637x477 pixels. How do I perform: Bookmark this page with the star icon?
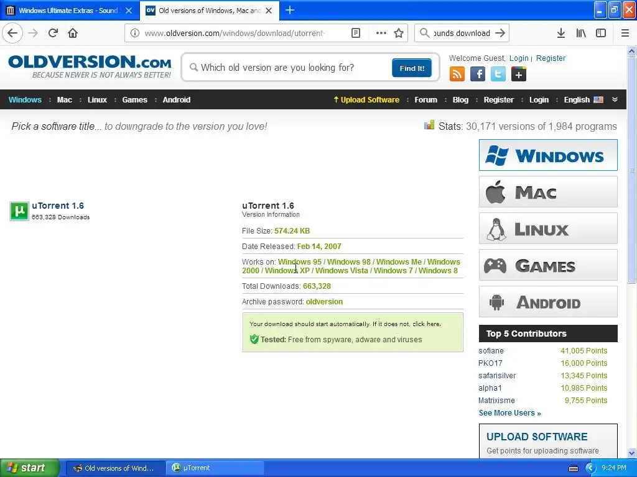(x=399, y=34)
